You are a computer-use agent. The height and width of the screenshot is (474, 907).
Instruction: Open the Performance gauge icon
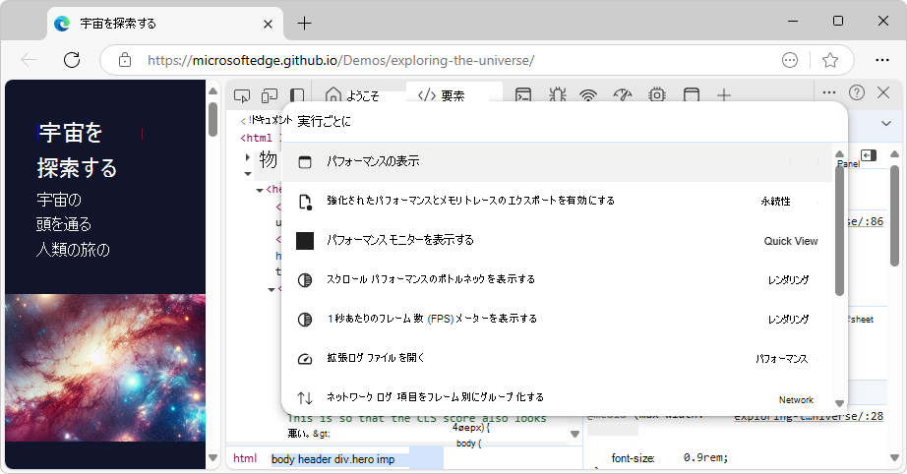(622, 95)
